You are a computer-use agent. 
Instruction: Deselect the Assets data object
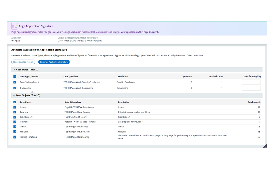(15, 107)
